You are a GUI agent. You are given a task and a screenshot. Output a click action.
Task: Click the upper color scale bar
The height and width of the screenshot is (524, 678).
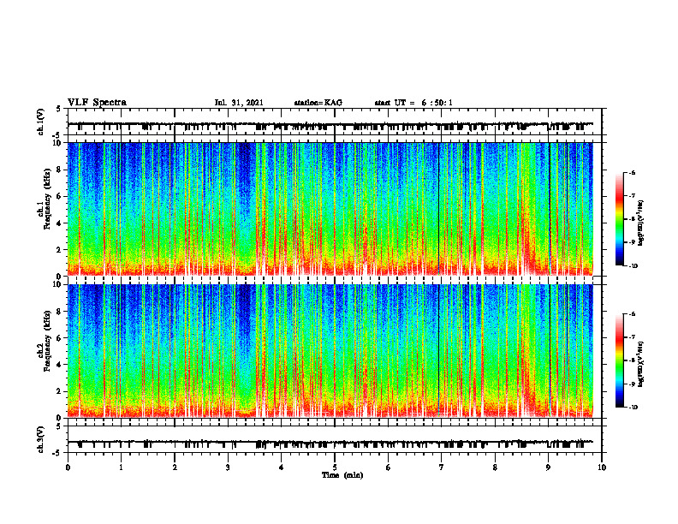(619, 219)
